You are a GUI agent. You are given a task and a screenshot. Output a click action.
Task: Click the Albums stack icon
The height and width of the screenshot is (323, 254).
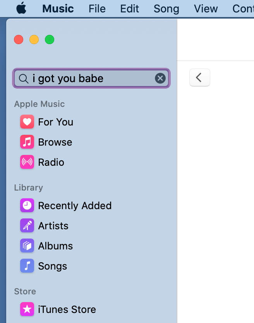27,246
